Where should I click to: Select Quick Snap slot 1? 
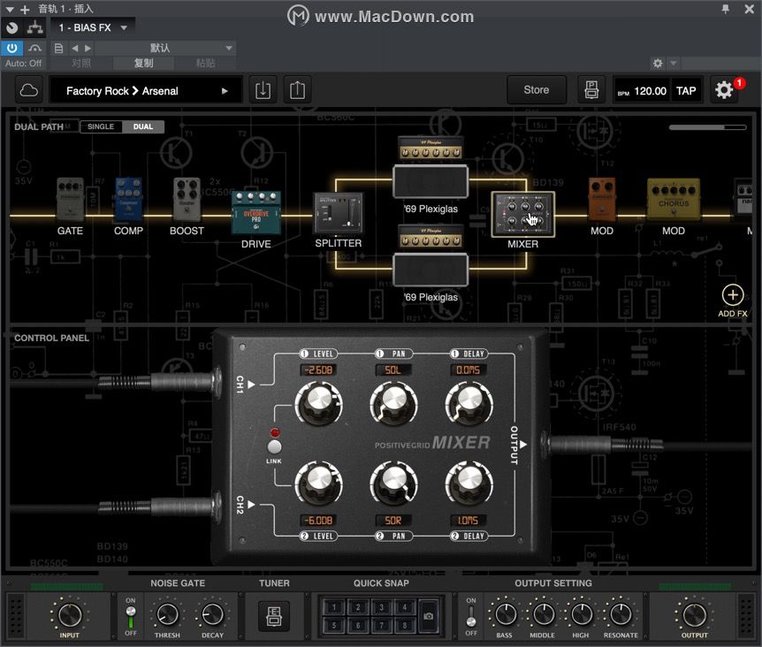[x=334, y=606]
